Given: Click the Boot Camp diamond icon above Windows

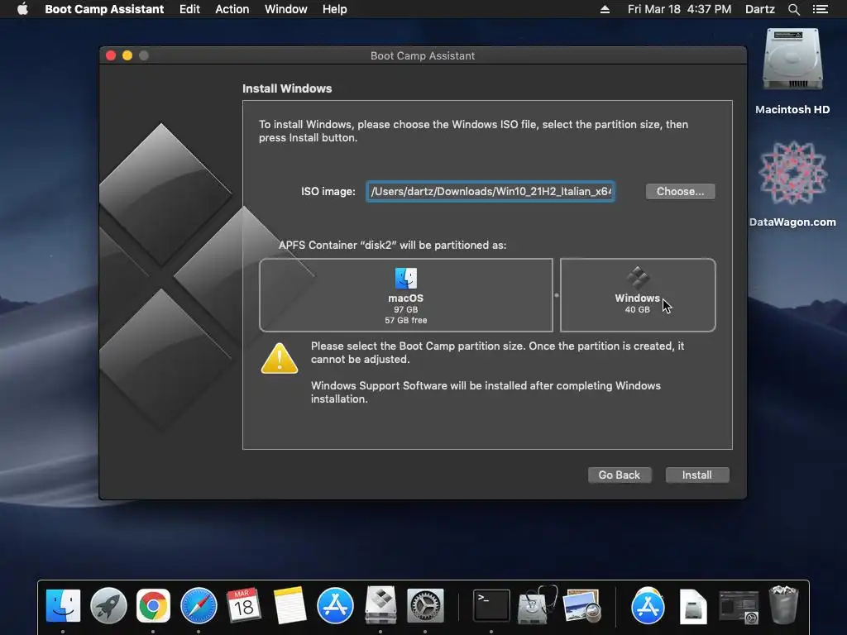Looking at the screenshot, I should 638,278.
